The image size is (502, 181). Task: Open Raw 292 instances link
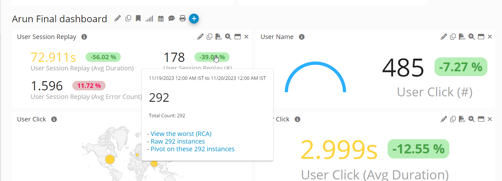click(x=178, y=141)
